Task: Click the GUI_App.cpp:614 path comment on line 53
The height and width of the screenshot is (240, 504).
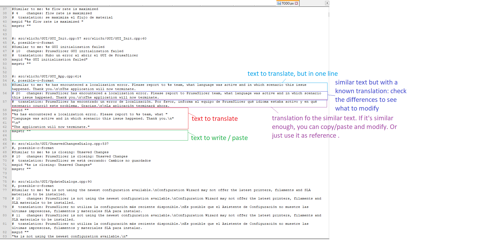Action: click(x=46, y=76)
